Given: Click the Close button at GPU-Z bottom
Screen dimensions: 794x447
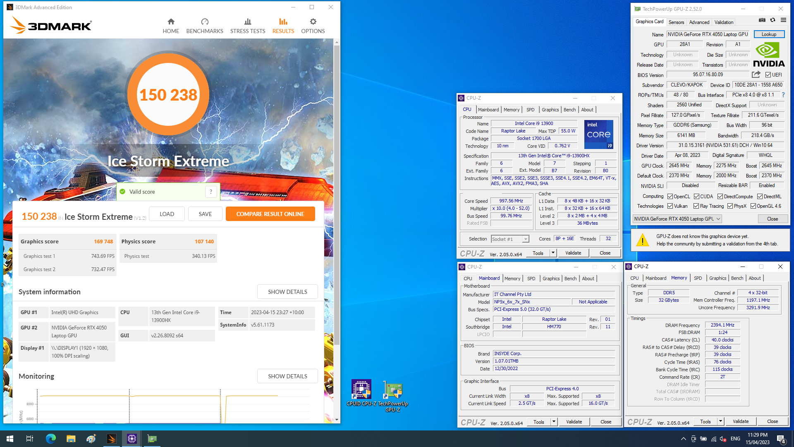Looking at the screenshot, I should [772, 219].
